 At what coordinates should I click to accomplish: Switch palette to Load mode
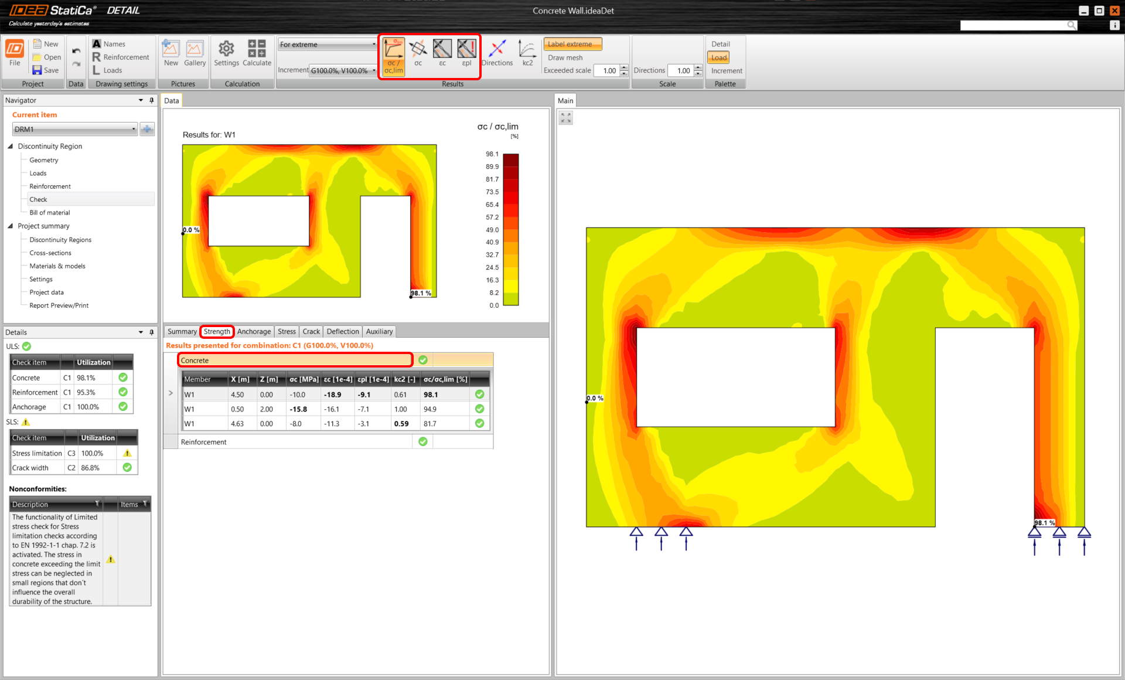coord(718,57)
